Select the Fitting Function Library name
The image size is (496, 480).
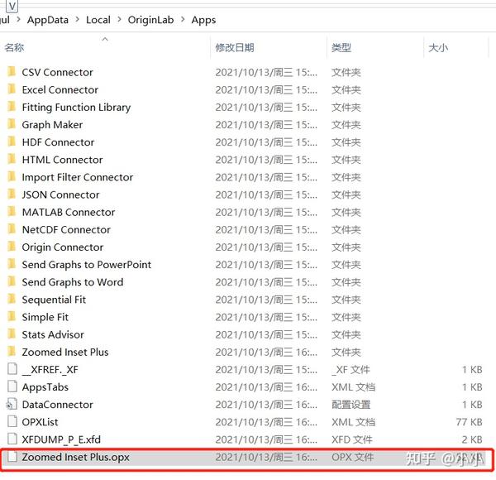tap(76, 108)
